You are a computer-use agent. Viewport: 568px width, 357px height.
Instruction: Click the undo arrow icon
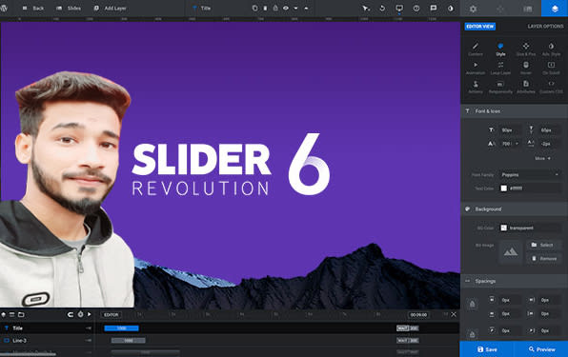pos(382,8)
